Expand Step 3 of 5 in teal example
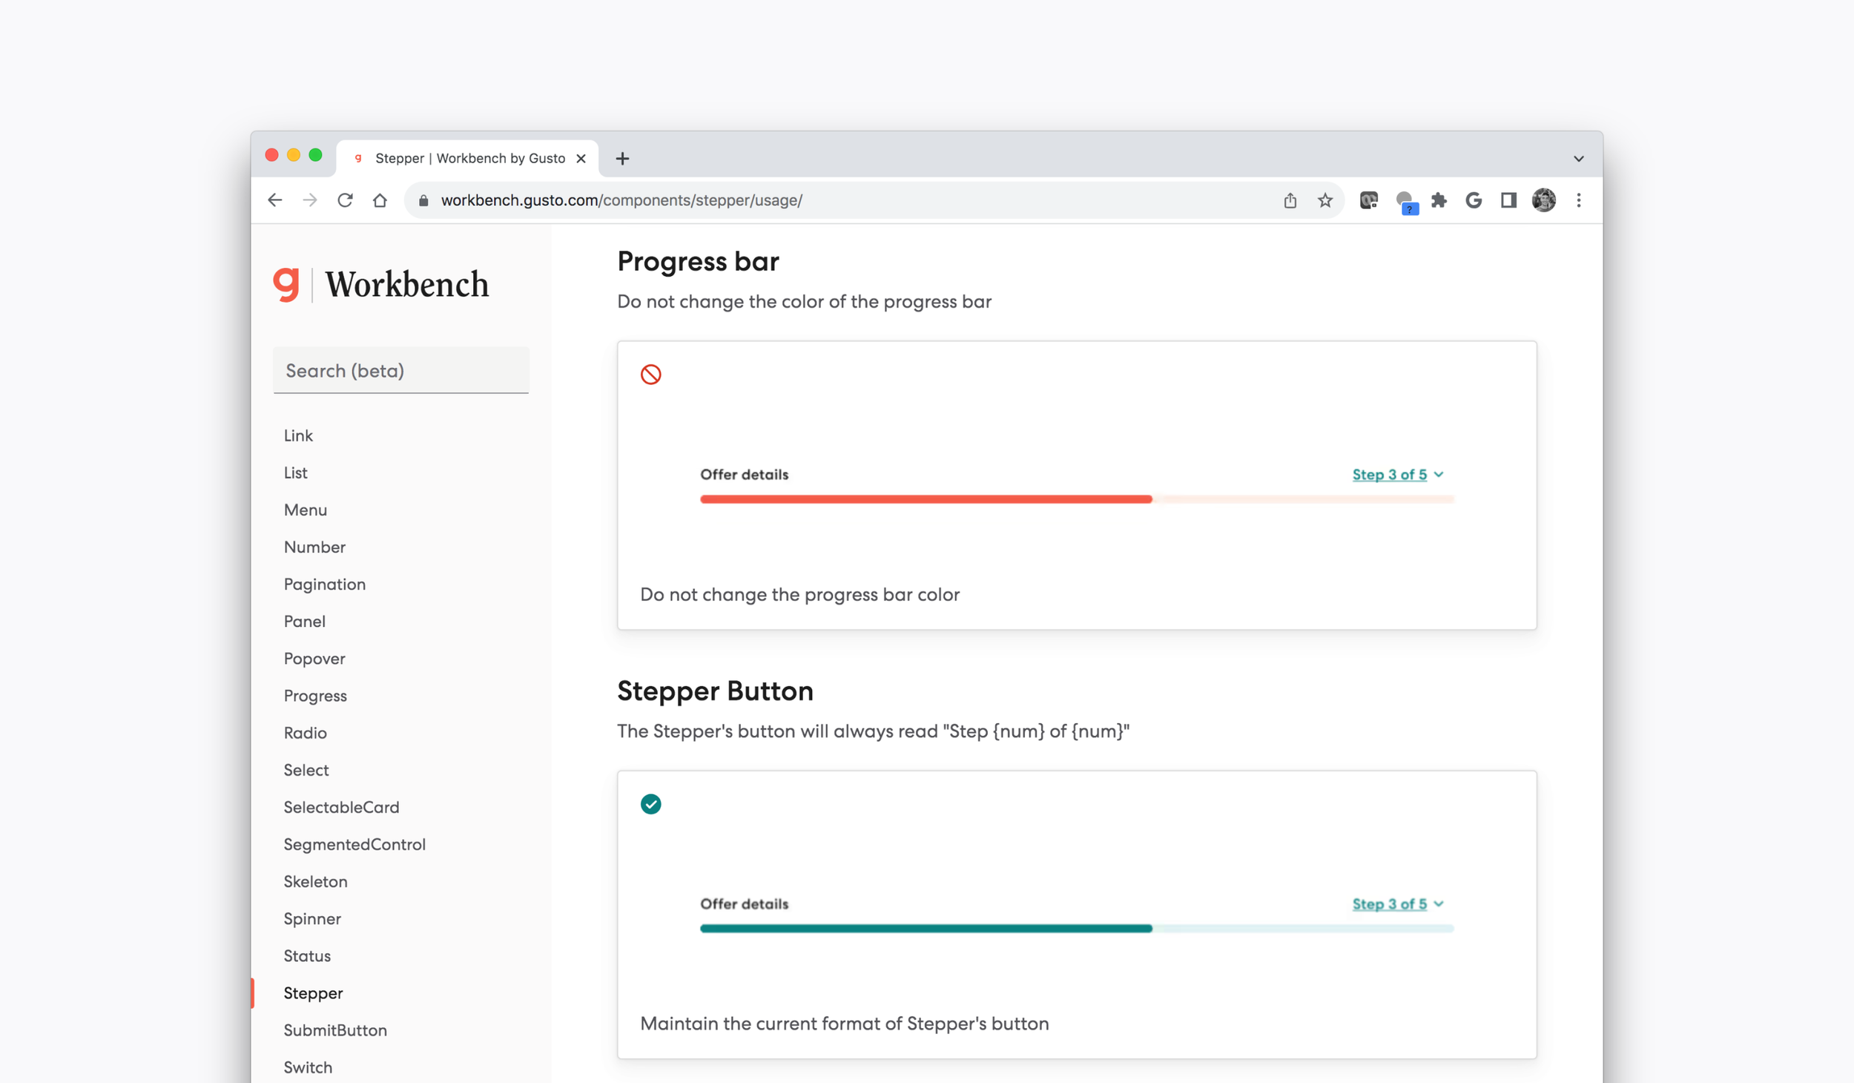This screenshot has height=1083, width=1854. click(x=1398, y=904)
